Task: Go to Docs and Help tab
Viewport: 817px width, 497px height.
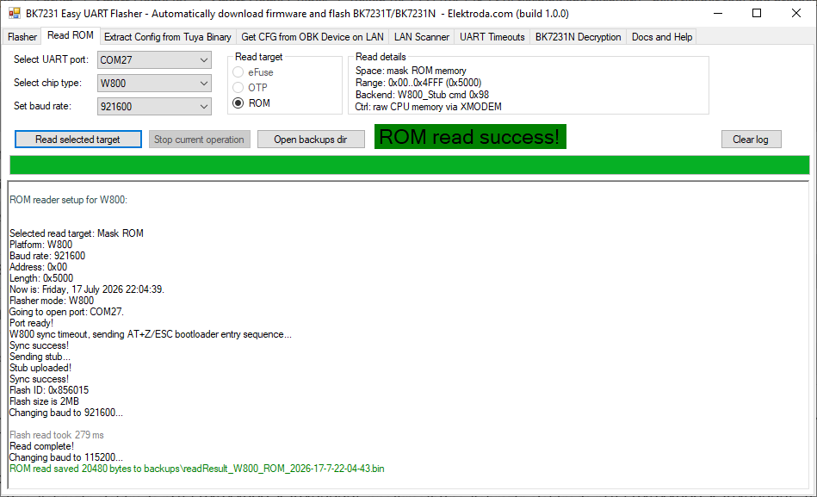Action: 662,37
